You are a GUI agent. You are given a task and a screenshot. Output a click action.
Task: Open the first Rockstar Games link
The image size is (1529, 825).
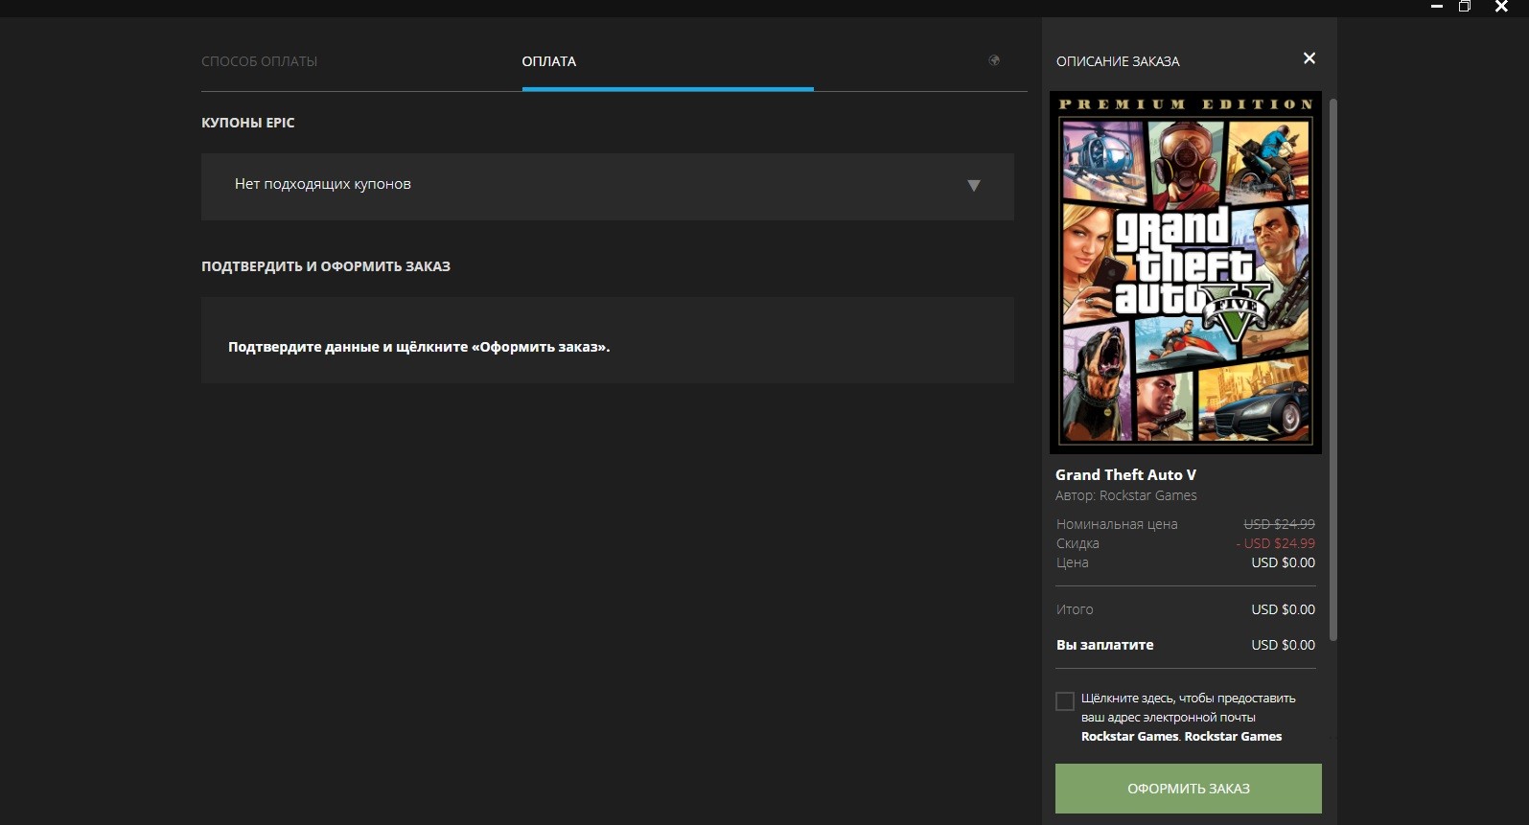coord(1129,737)
